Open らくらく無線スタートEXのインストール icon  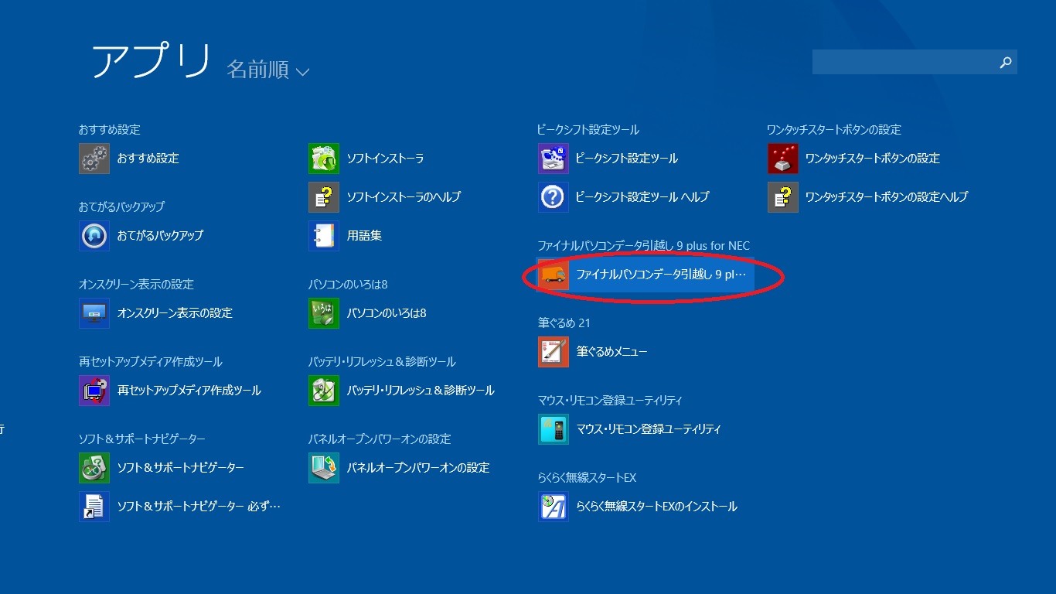[x=554, y=507]
